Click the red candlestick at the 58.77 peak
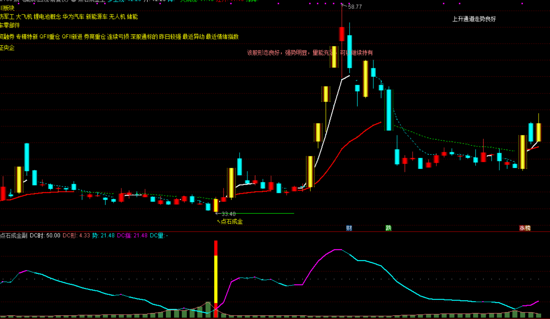Viewport: 550px width, 319px height. click(x=342, y=34)
